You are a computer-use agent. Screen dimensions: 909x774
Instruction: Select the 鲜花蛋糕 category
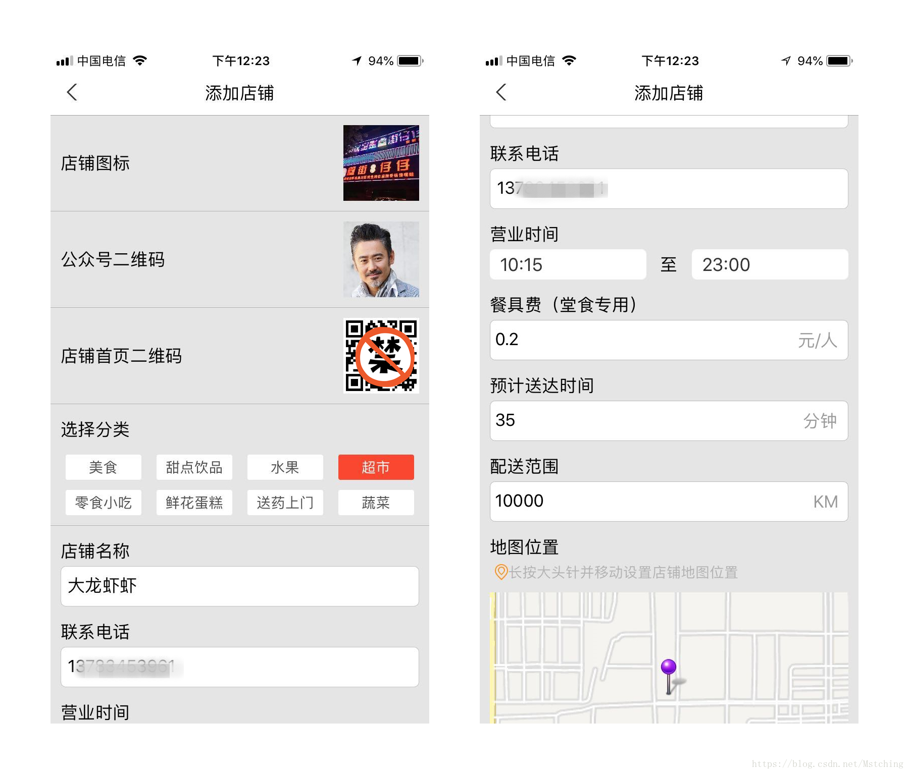(194, 503)
